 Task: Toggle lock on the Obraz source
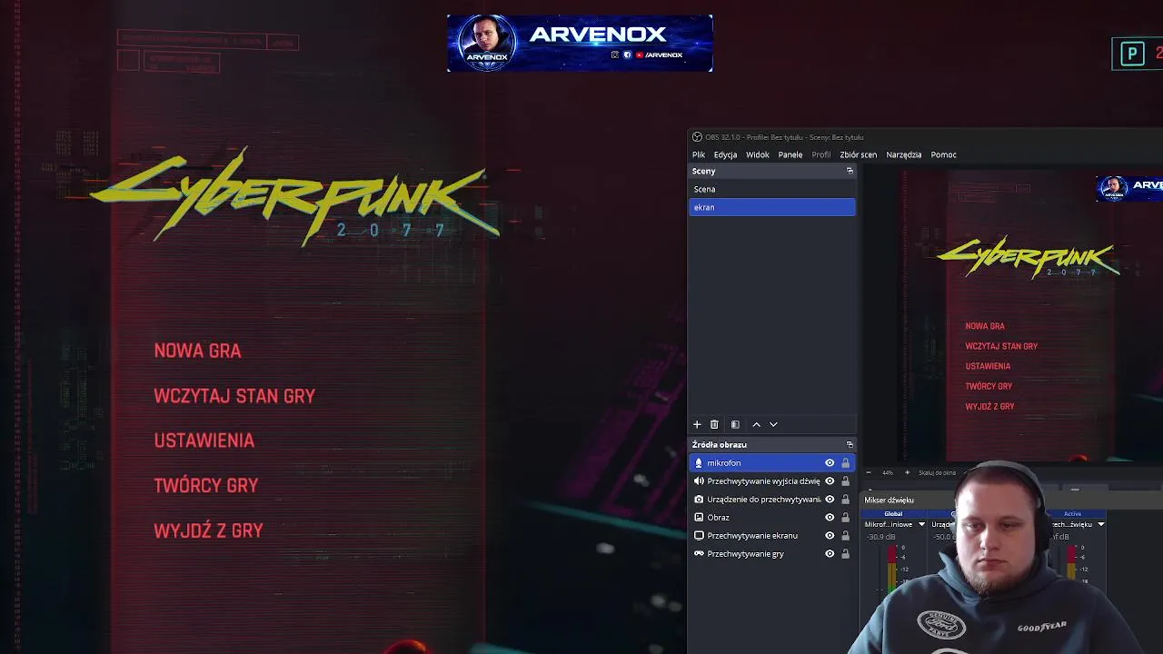click(x=845, y=518)
